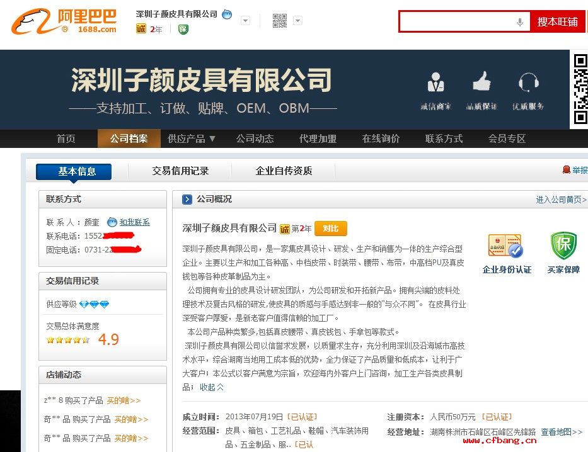Click the 店铺动态 sidebar panel header
588x452 pixels.
[x=103, y=375]
